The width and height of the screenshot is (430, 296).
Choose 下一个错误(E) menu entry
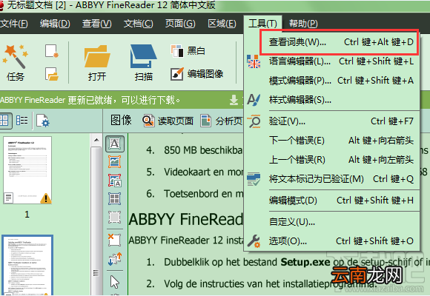332,141
